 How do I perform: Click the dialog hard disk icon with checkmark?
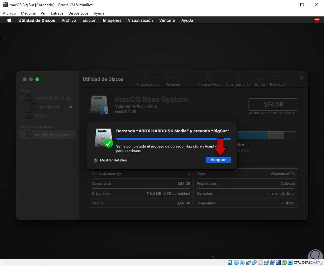click(x=104, y=138)
